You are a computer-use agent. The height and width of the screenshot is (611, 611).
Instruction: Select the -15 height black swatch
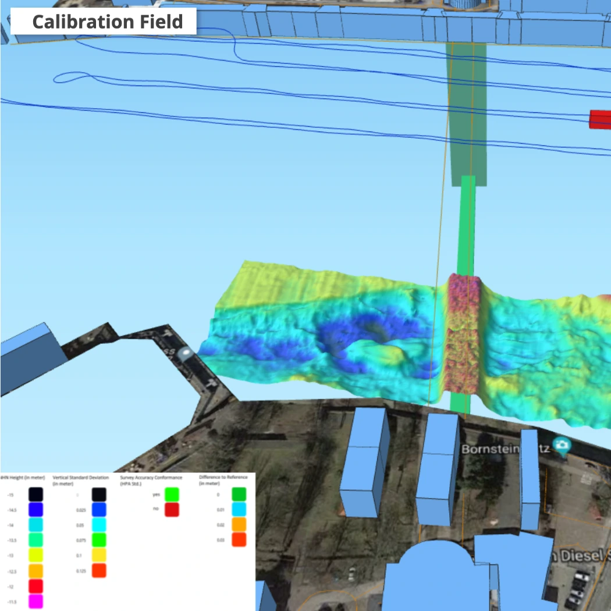36,495
